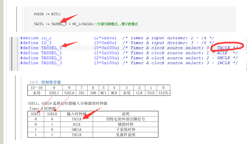Screen dimensions: 247x144
Task: Click the 'TAIE' register bit cell
Action: [151, 93]
